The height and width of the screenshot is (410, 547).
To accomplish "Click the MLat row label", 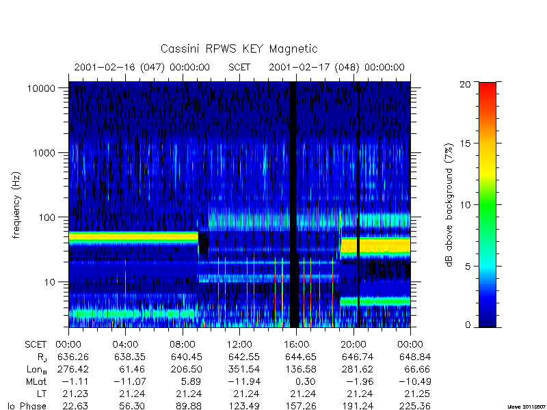I will [x=36, y=382].
